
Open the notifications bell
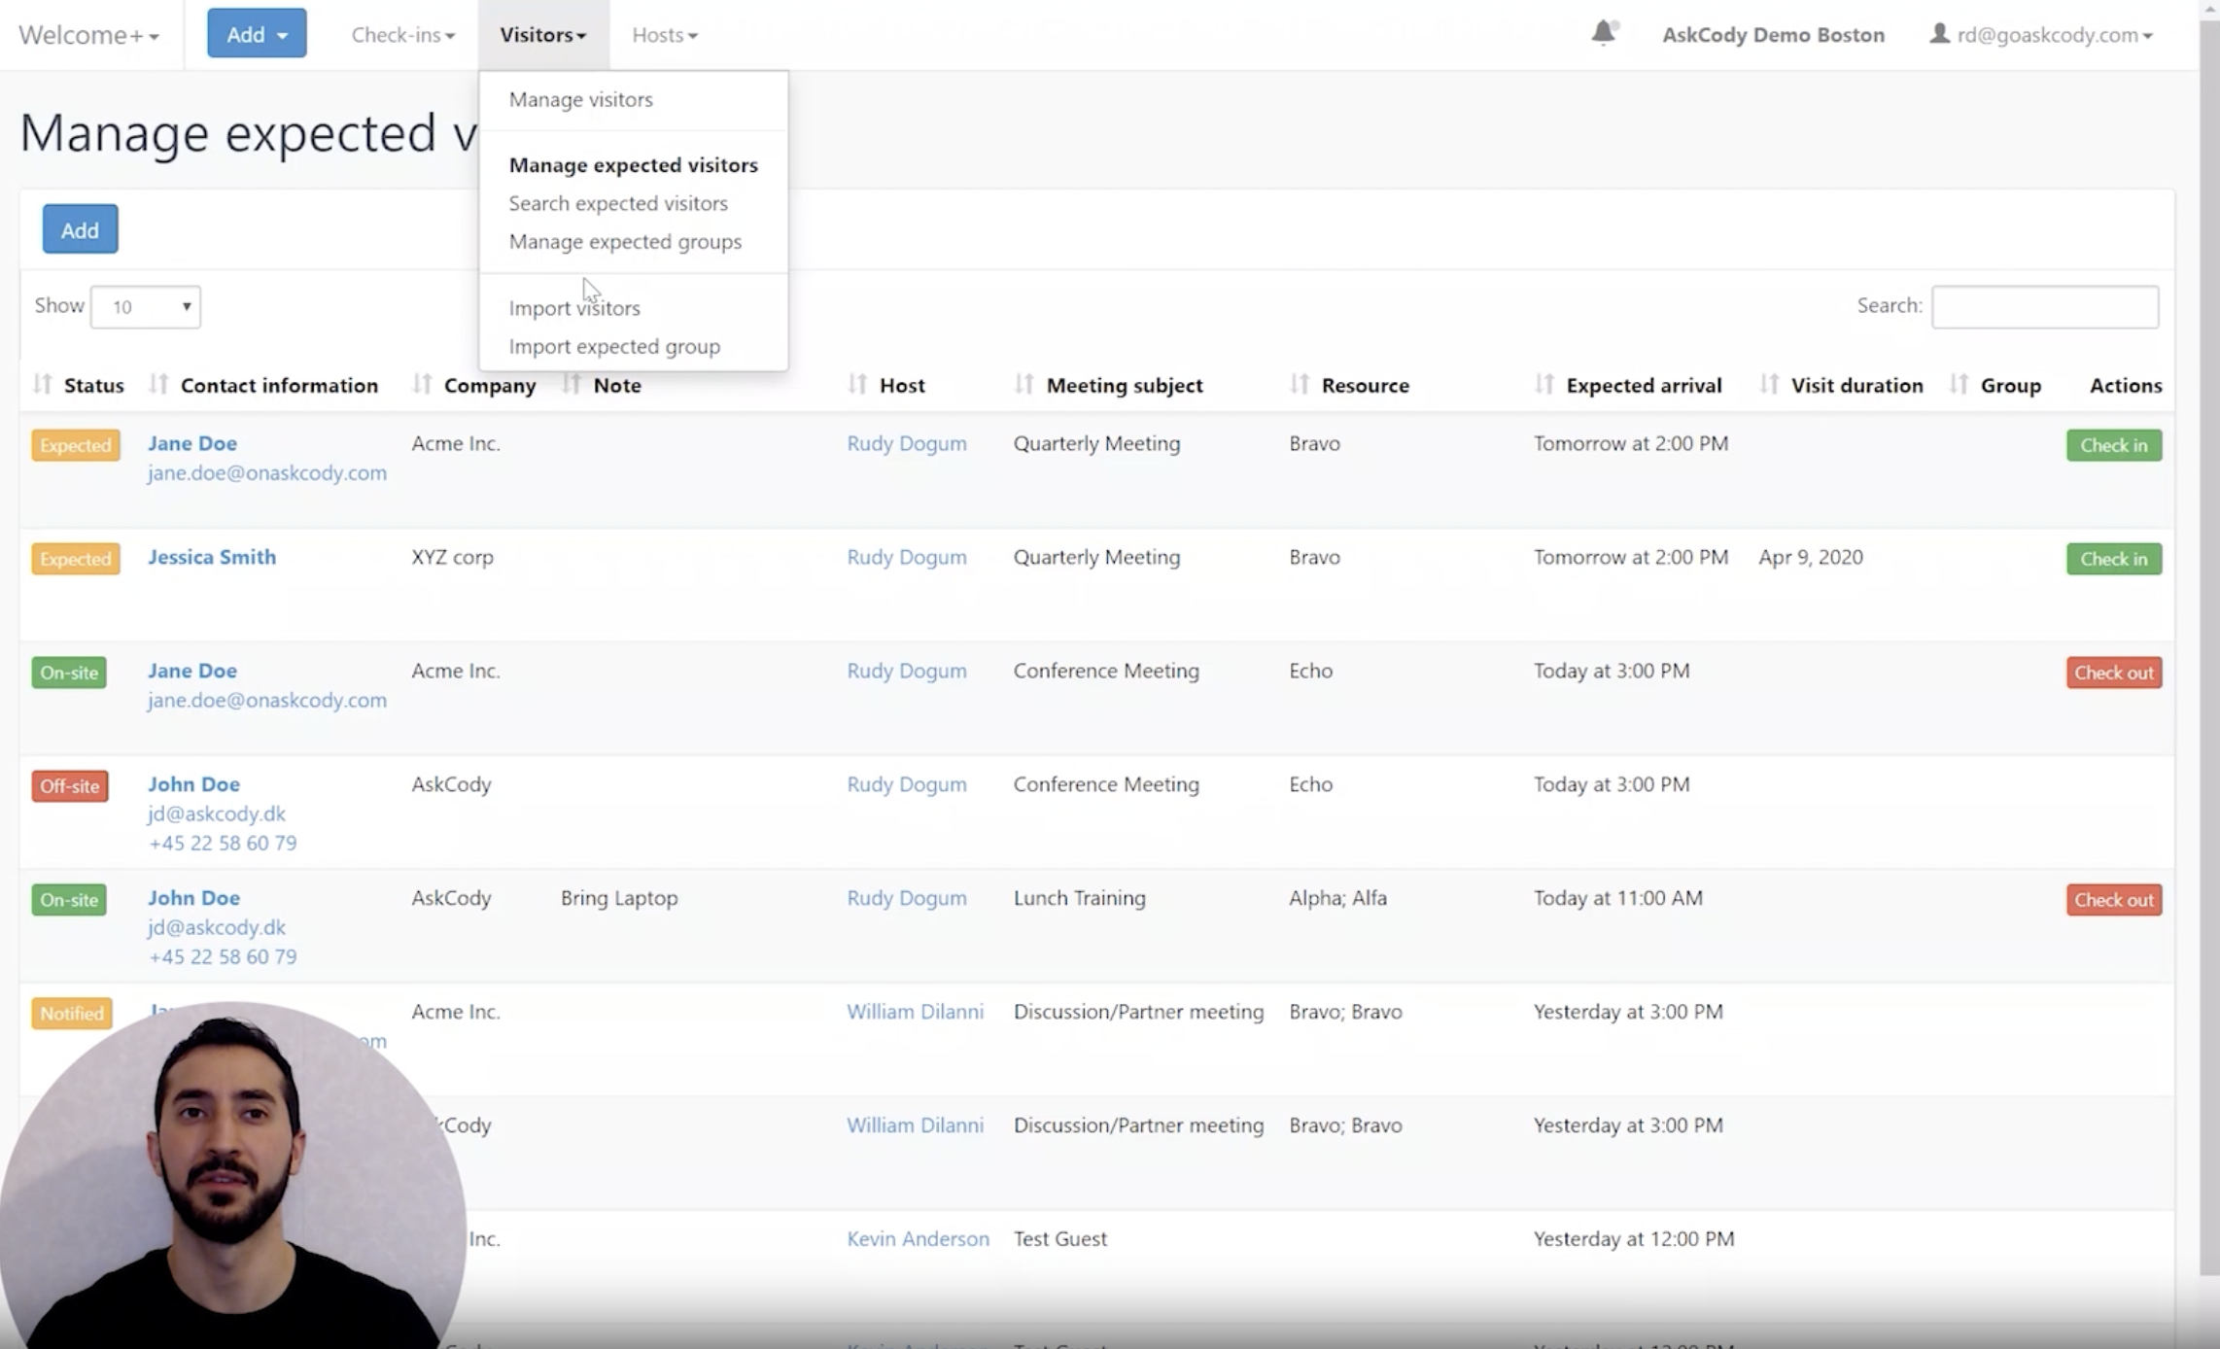[x=1602, y=32]
